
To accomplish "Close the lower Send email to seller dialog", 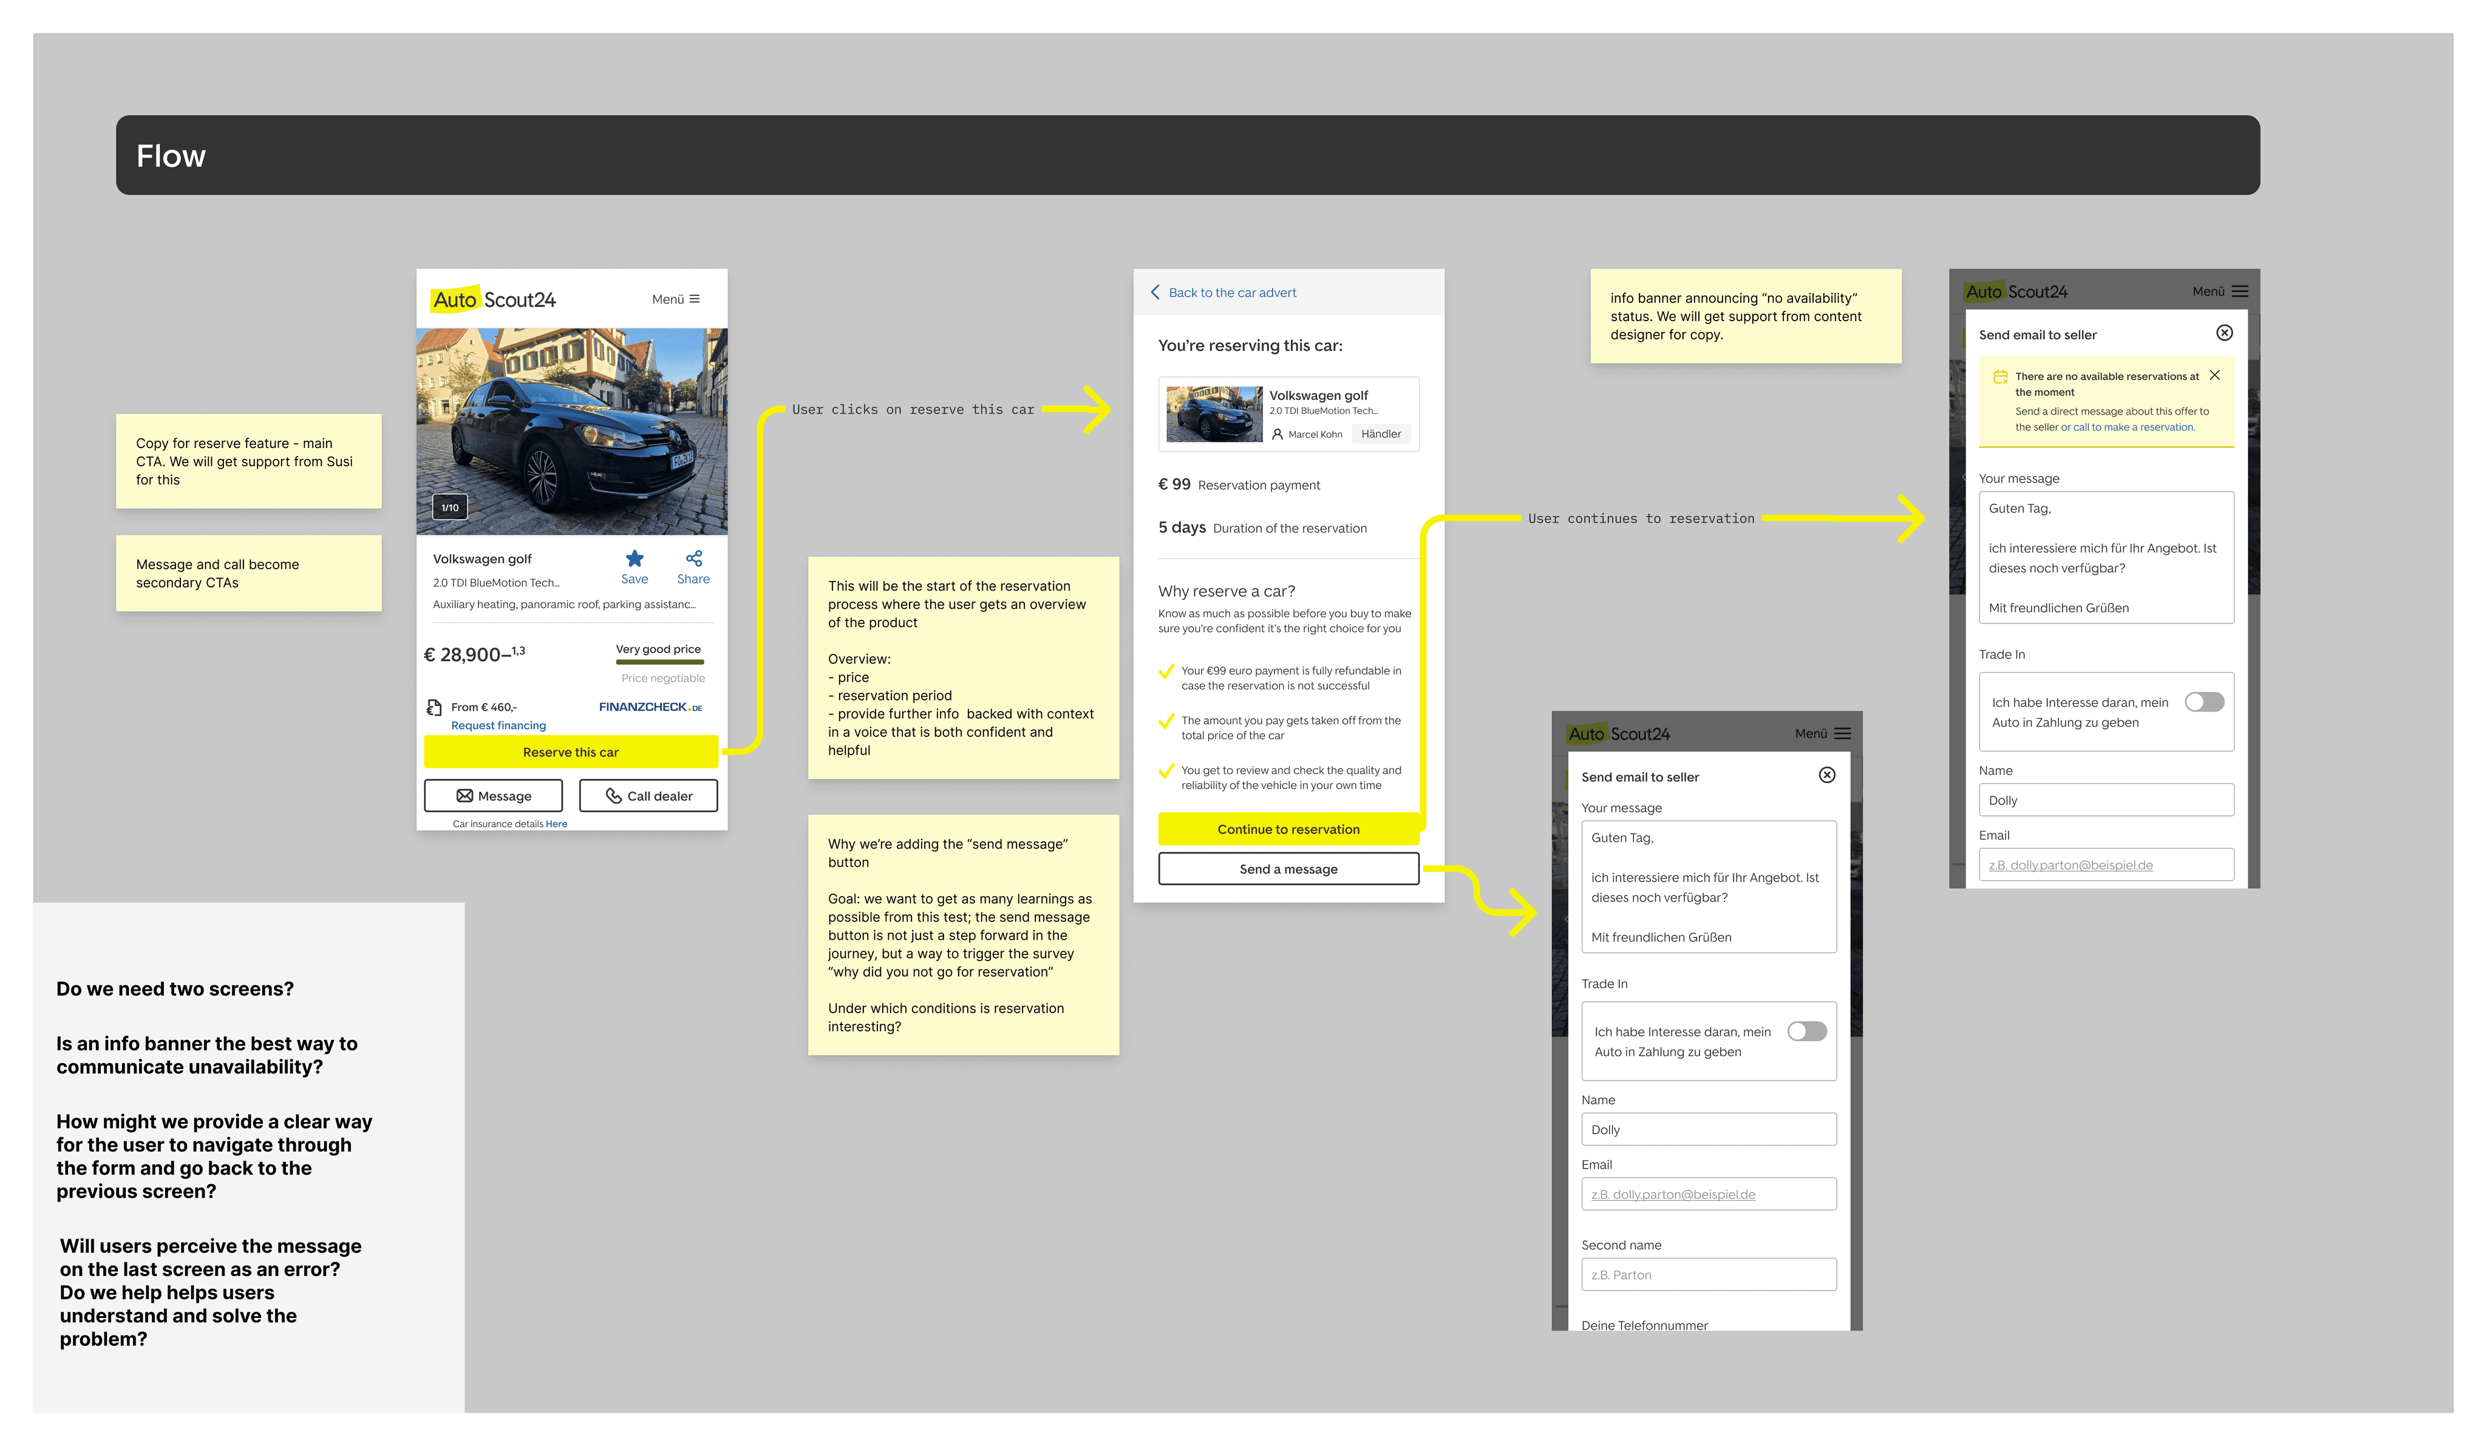I will (x=1827, y=776).
